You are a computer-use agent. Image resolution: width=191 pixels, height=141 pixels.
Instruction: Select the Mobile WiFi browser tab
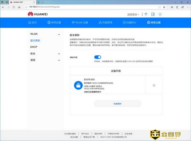pyautogui.click(x=22, y=2)
